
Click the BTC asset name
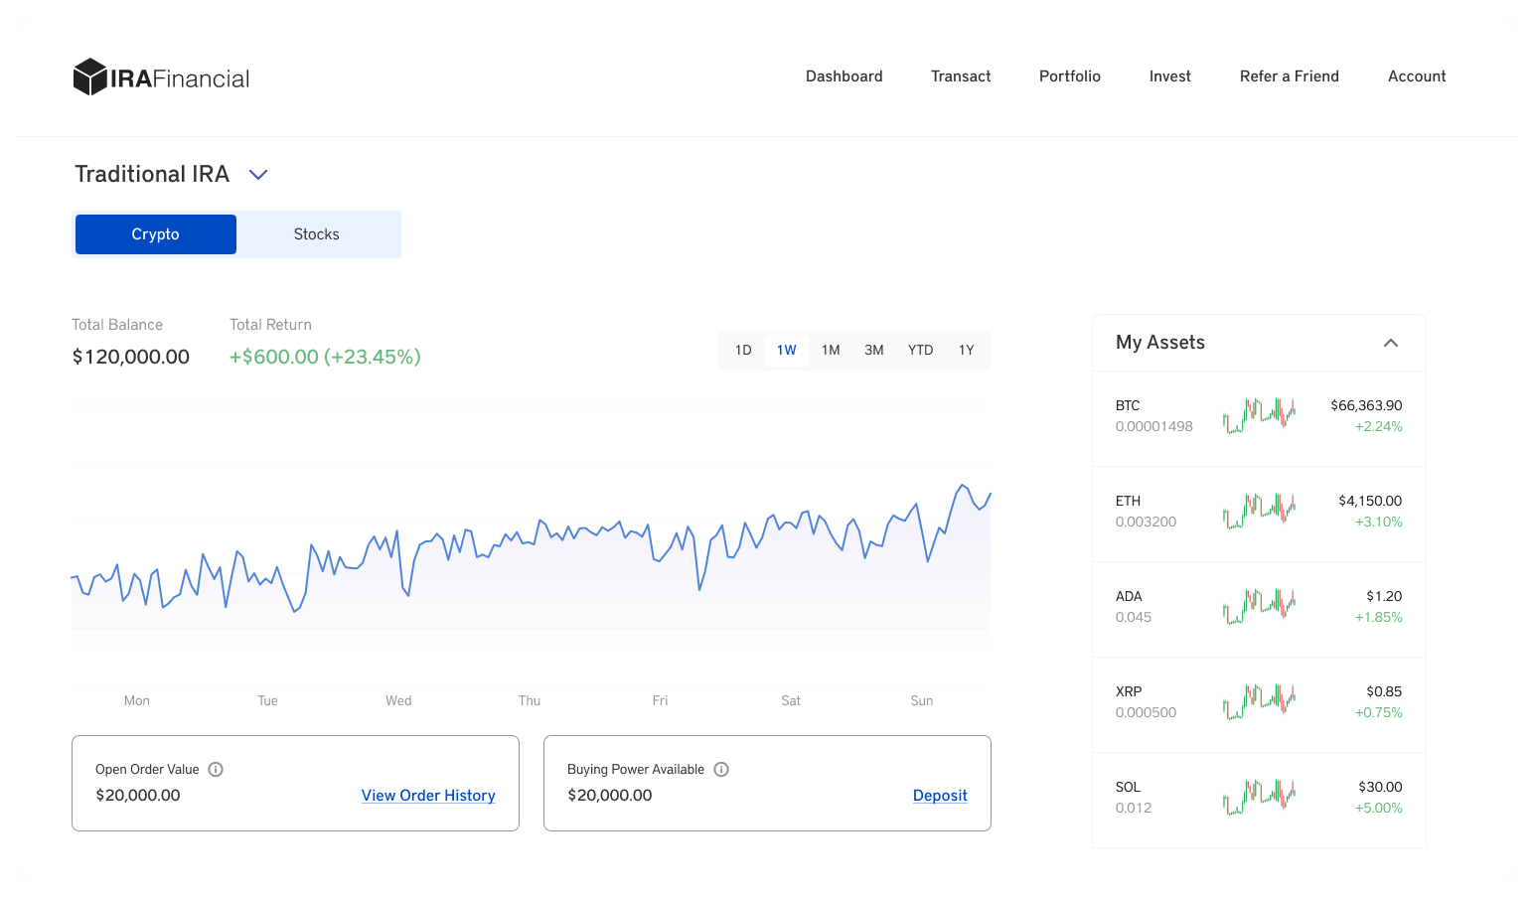tap(1128, 405)
